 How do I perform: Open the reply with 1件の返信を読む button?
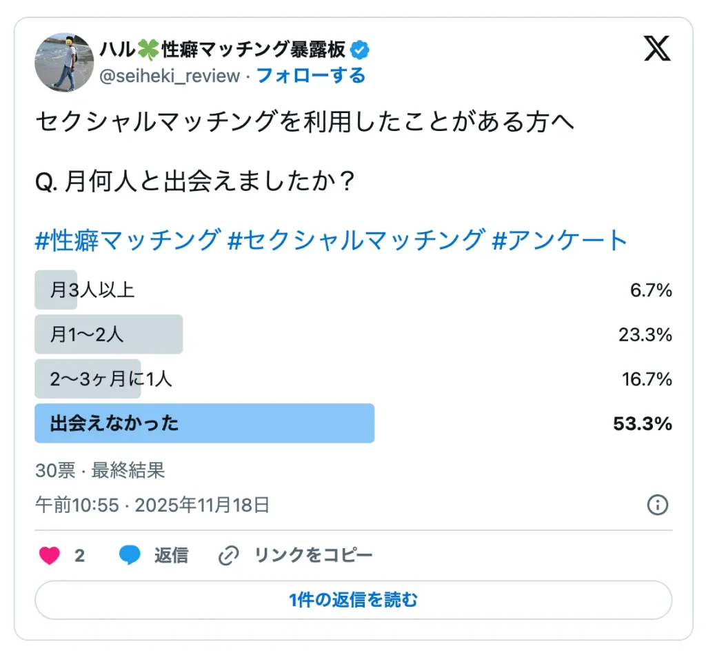click(x=353, y=600)
